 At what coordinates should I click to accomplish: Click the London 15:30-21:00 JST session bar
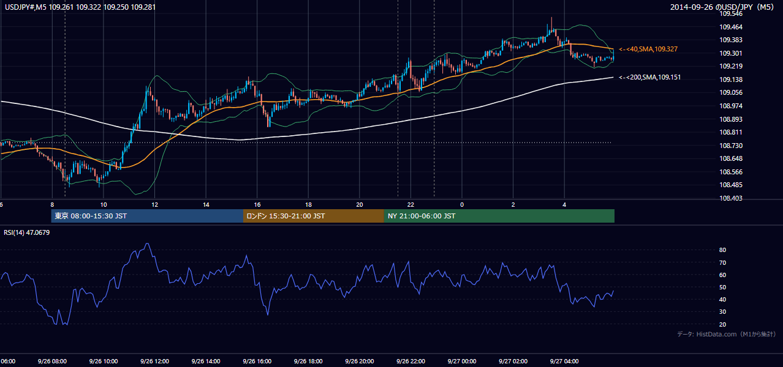(314, 216)
